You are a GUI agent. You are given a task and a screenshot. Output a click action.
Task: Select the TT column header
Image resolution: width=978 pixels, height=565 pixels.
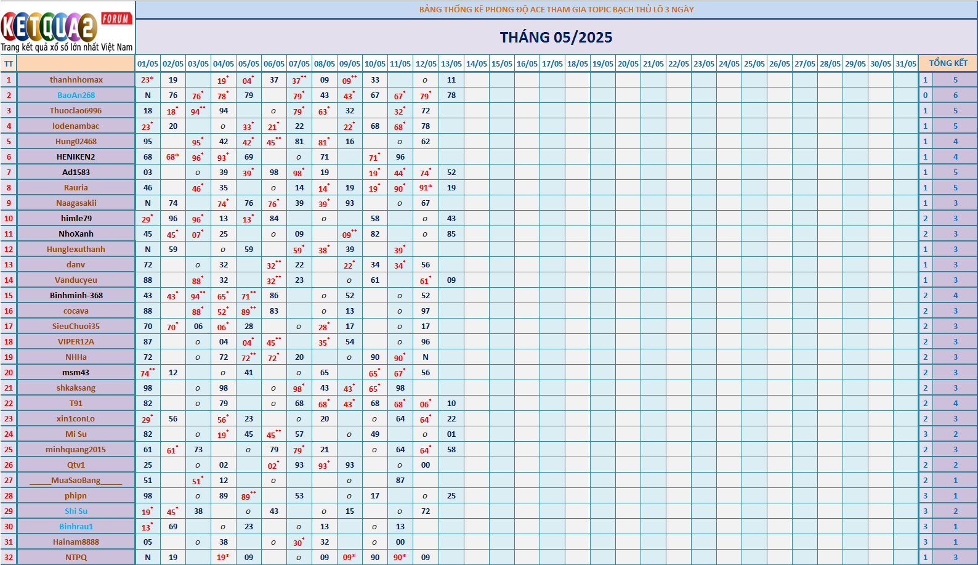[9, 64]
